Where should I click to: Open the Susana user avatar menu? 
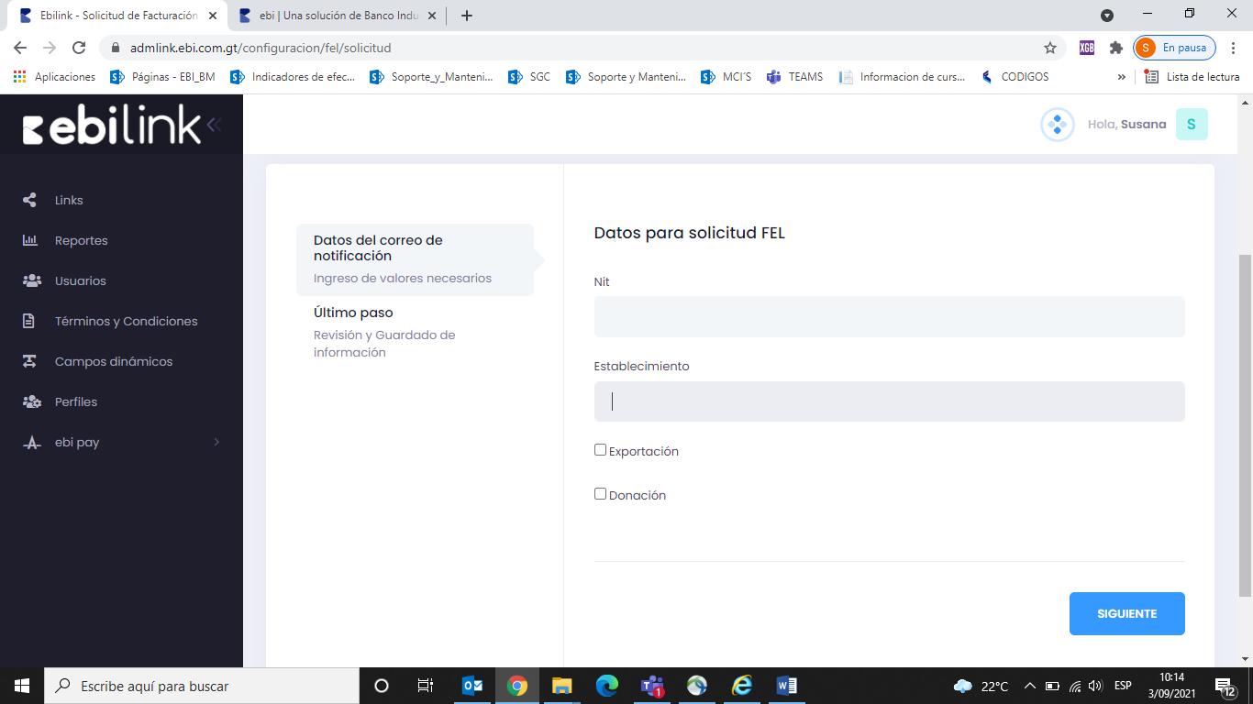point(1192,125)
